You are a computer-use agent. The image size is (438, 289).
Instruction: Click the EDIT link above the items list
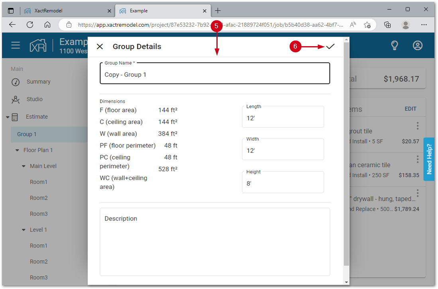coord(411,108)
